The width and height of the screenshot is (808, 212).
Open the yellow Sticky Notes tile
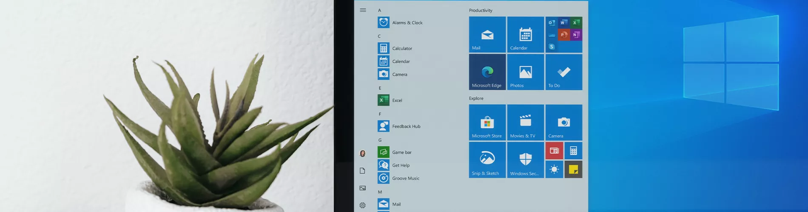[x=573, y=169]
